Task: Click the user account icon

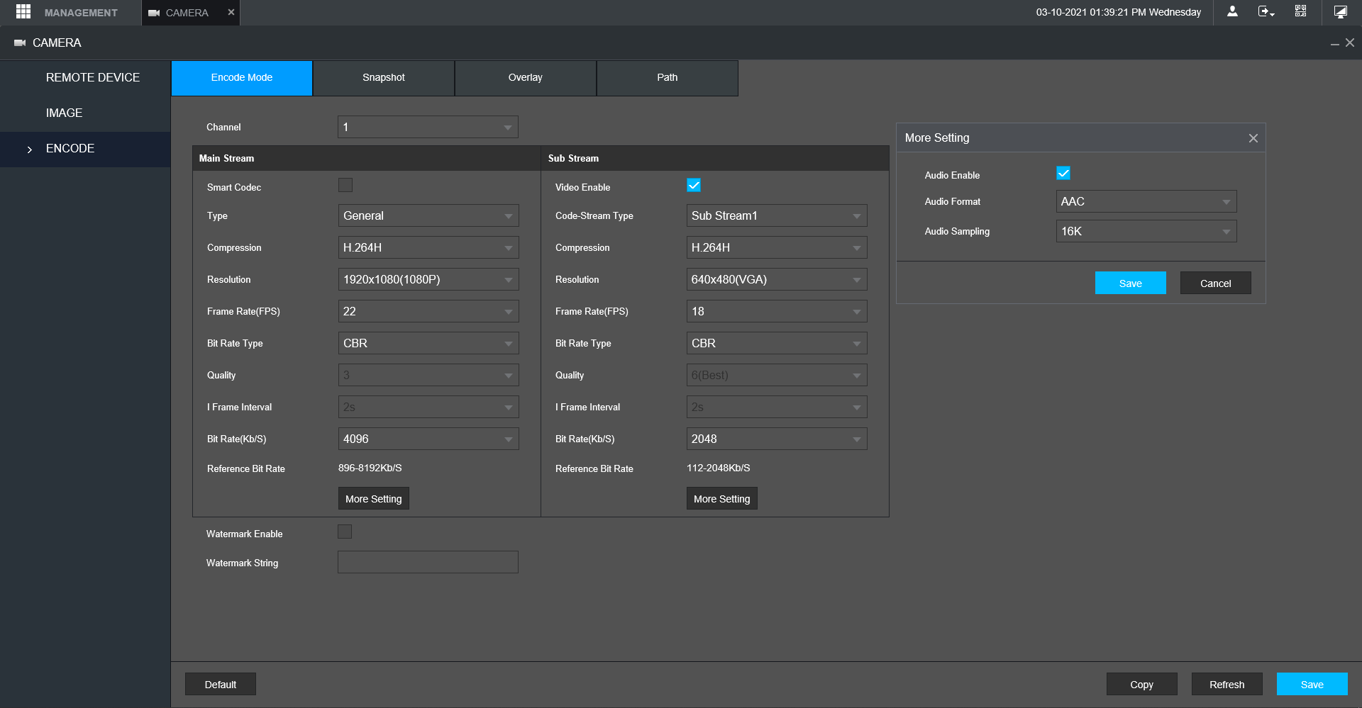Action: [x=1232, y=11]
